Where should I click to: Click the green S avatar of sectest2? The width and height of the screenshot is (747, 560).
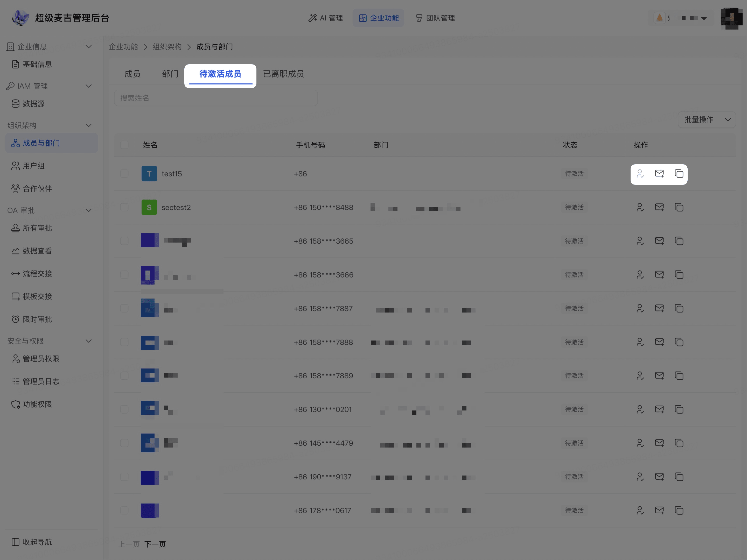[149, 207]
